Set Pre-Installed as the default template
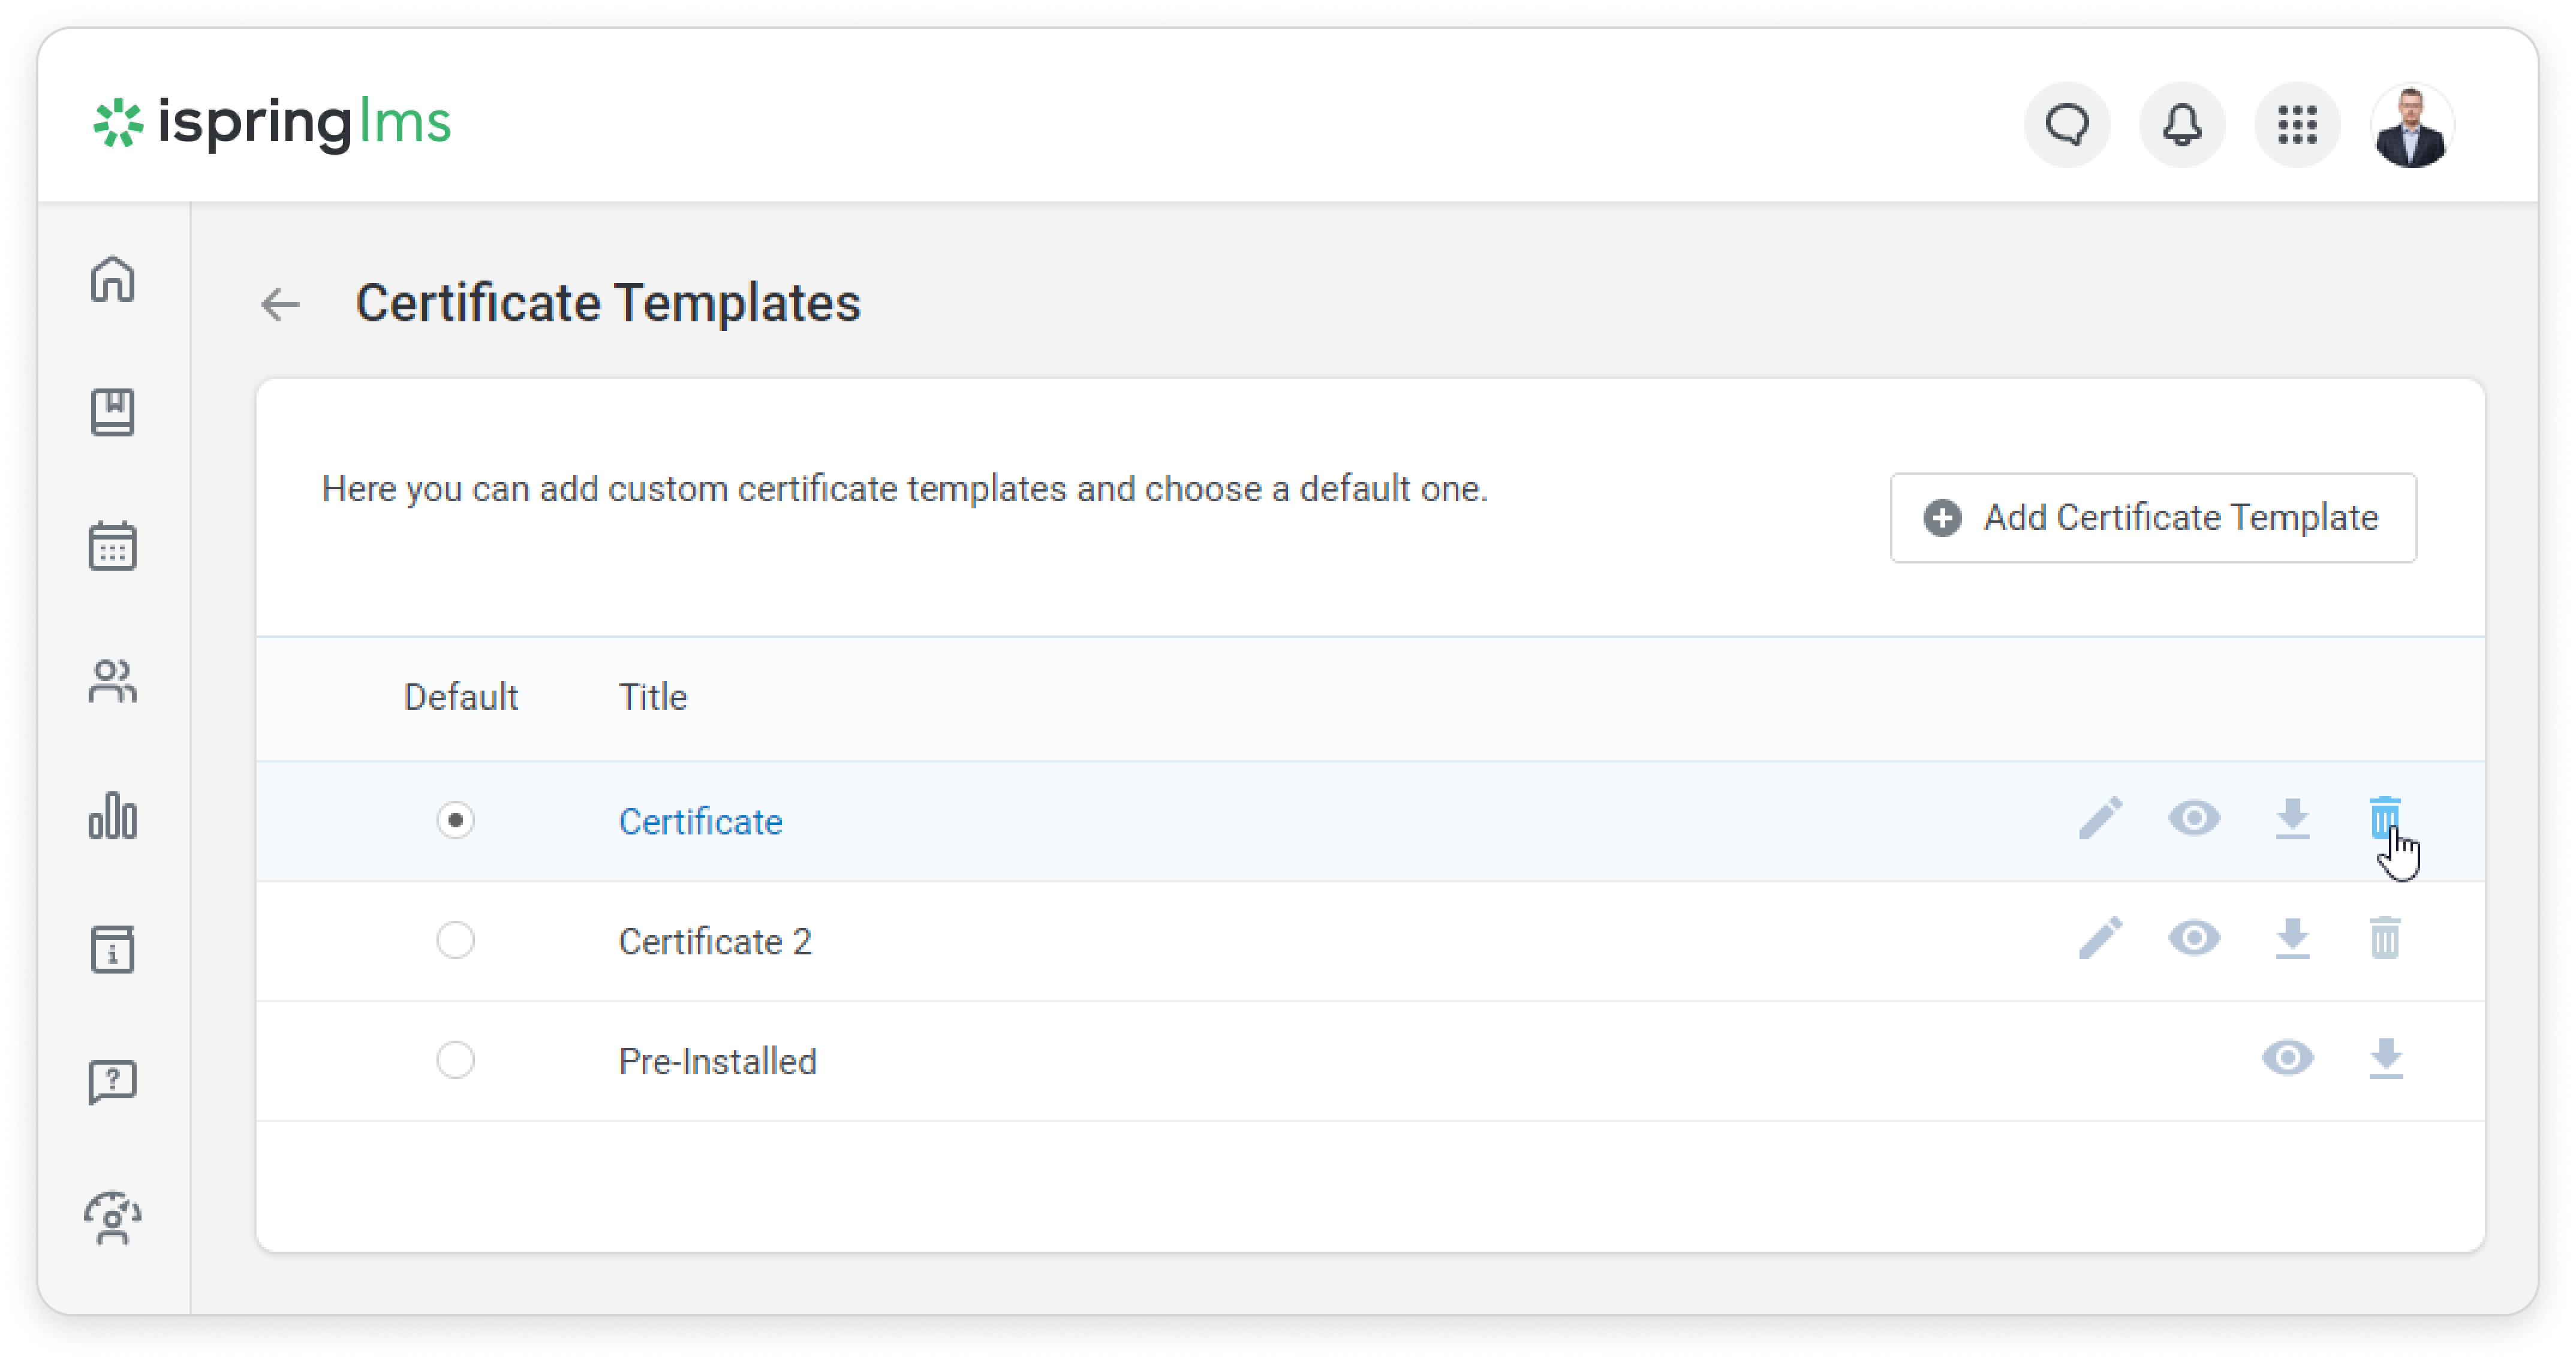Screen dimensions: 2576x1362 (x=455, y=1060)
